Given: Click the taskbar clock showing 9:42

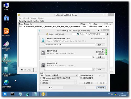Looking at the screenshot, I should (x=122, y=94).
